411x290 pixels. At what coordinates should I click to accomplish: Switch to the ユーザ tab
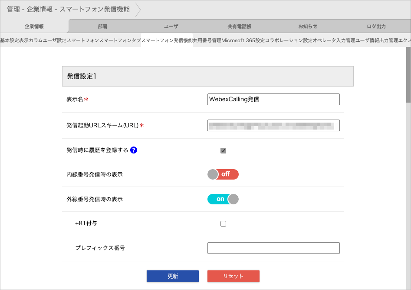coord(171,27)
